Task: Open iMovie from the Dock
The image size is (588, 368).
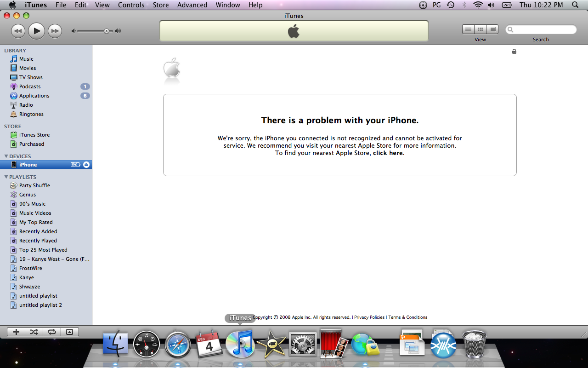Action: tap(271, 344)
